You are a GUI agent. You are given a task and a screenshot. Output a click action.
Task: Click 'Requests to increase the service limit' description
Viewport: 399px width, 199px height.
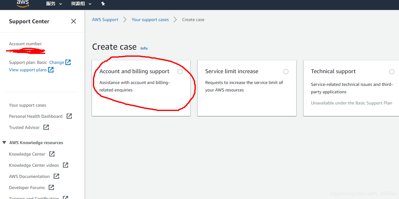coord(244,86)
